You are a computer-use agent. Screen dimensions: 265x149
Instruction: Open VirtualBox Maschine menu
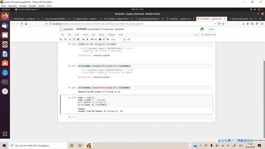click(12, 6)
